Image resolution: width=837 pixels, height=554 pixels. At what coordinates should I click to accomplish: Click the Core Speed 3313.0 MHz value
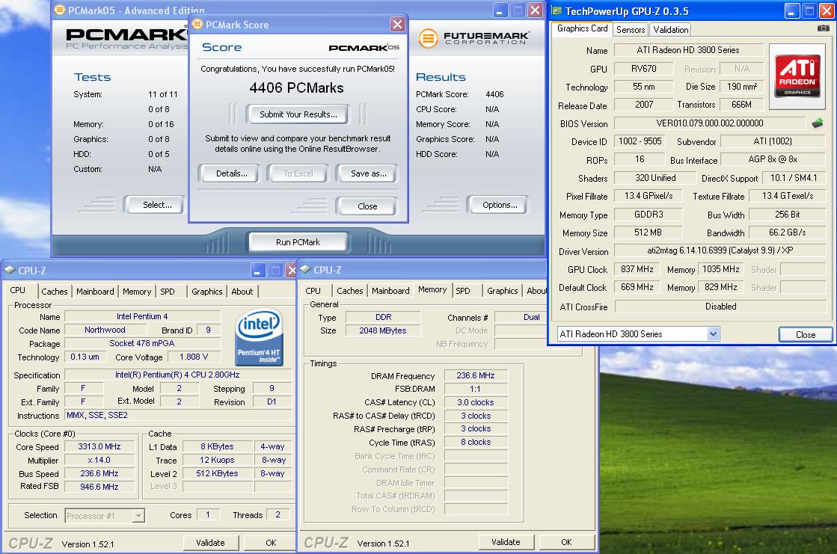99,447
